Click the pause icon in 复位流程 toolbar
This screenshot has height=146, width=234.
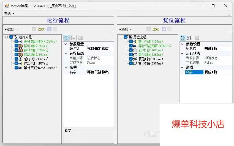pos(164,29)
